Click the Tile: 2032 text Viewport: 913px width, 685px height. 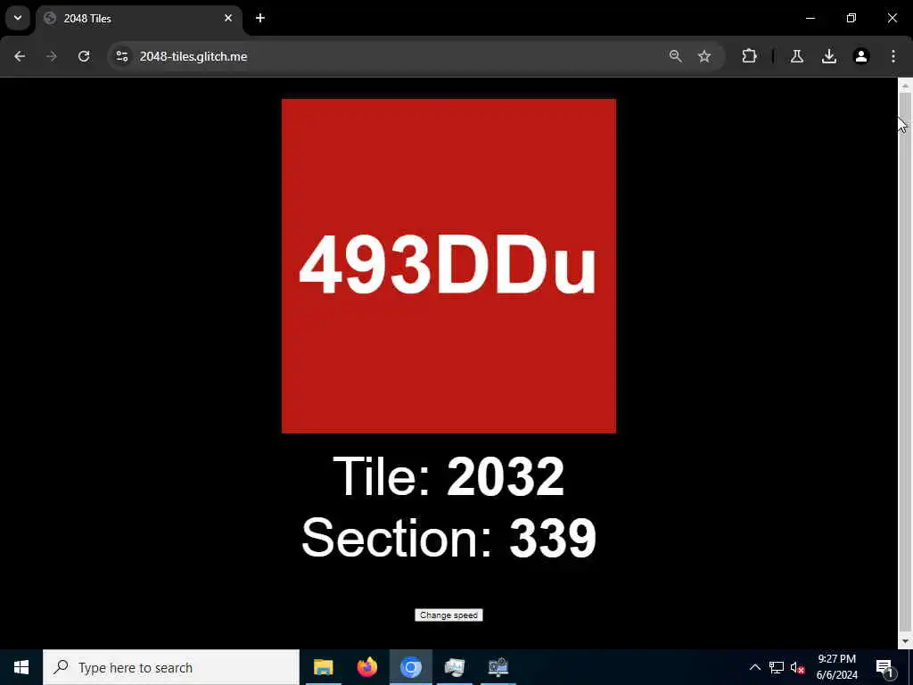coord(448,476)
